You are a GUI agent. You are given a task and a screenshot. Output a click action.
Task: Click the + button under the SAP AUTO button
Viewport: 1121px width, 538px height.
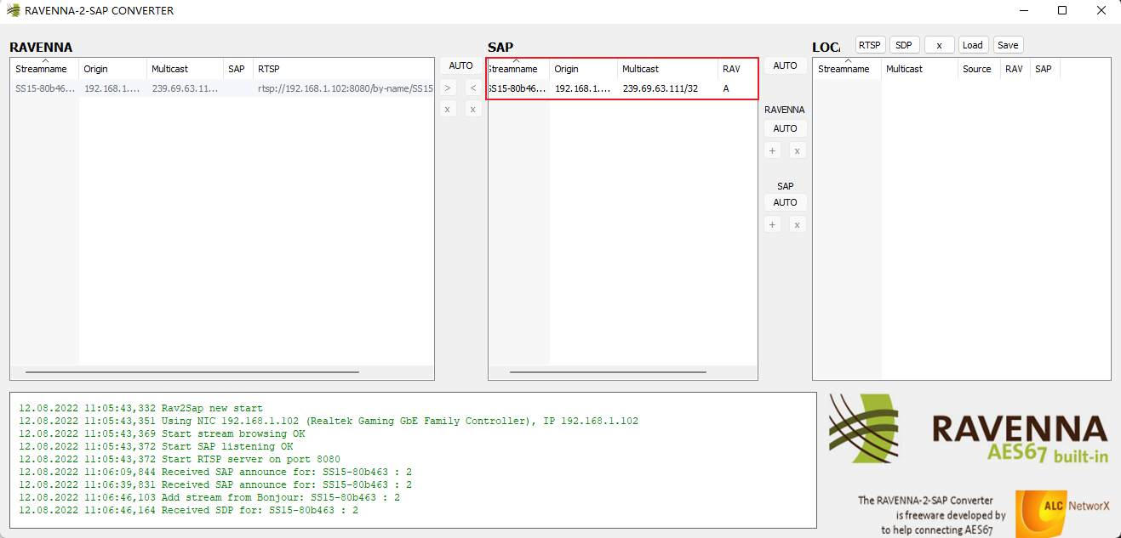[772, 224]
